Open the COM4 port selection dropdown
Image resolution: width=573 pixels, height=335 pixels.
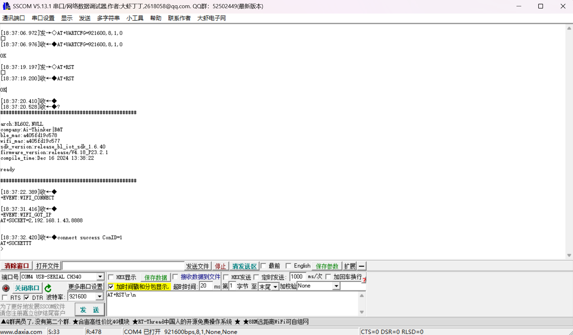[x=100, y=277]
